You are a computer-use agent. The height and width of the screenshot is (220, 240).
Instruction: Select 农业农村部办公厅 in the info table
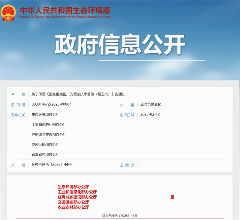tap(46, 154)
